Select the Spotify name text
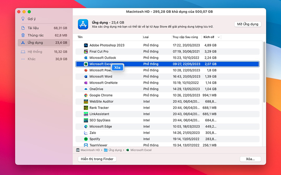This screenshot has height=175, width=281. click(94, 139)
